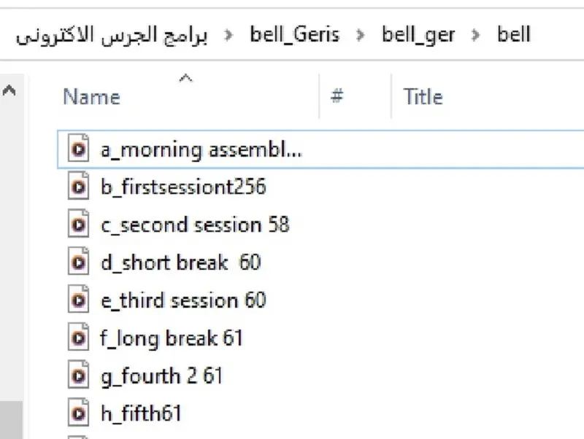Screen dimensions: 584x439
Task: Navigate to bell_Geris via the breadcrumb
Action: click(x=295, y=34)
